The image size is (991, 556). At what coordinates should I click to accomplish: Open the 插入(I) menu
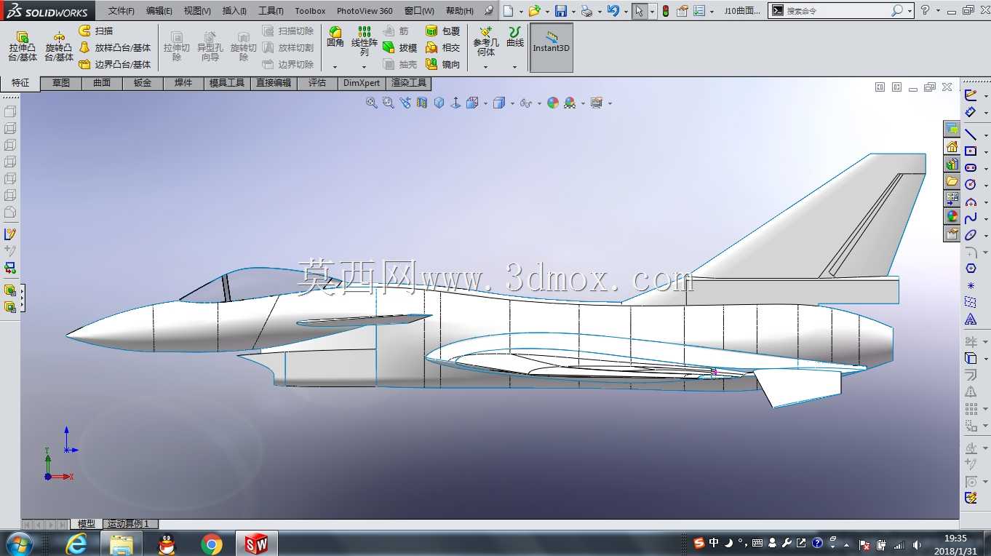coord(234,11)
